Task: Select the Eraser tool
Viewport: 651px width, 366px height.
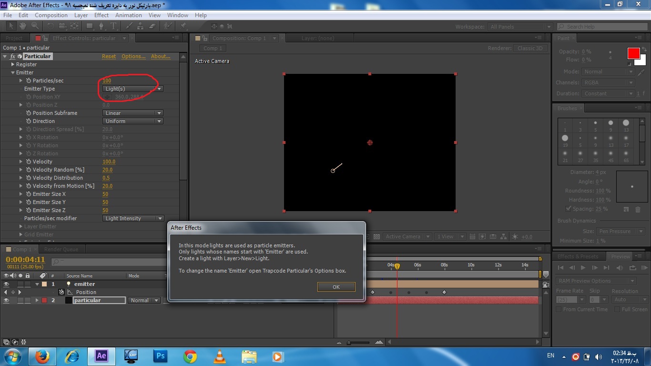Action: pyautogui.click(x=153, y=26)
